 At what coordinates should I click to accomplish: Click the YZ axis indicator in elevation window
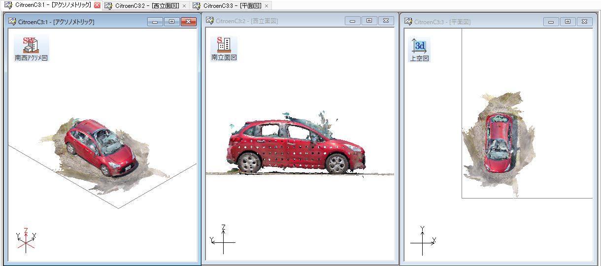coord(223,239)
